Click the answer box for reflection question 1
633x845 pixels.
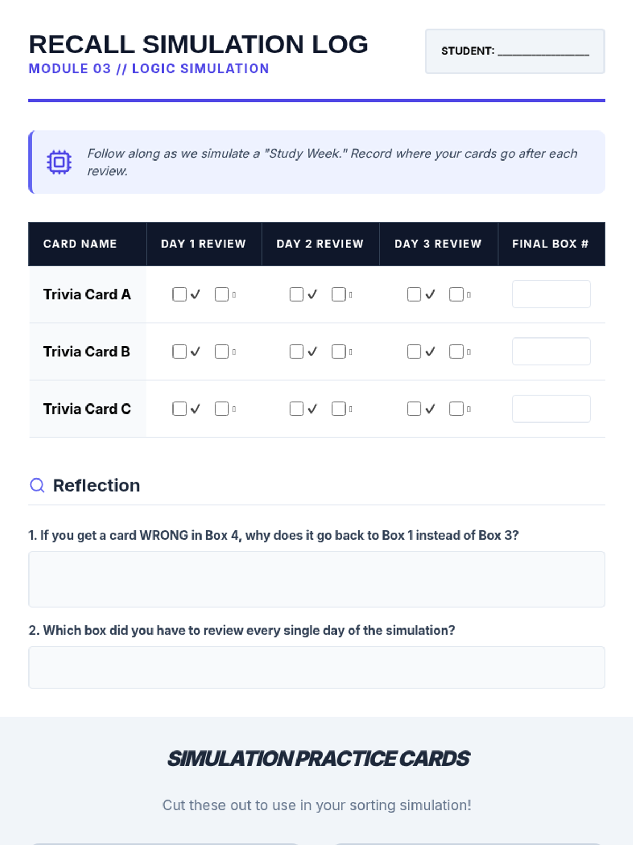(316, 579)
